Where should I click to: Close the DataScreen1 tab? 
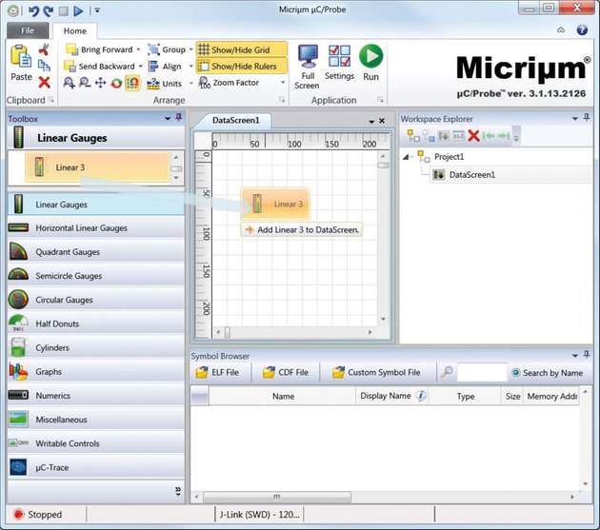(x=382, y=121)
